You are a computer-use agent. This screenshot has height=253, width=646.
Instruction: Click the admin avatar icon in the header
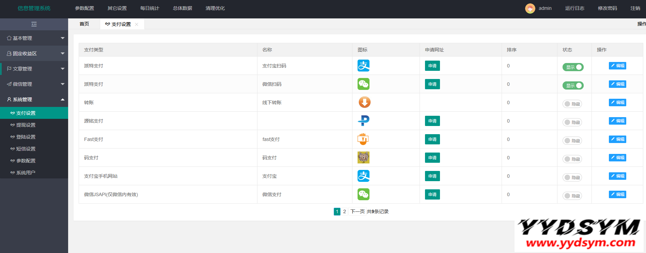coord(530,9)
